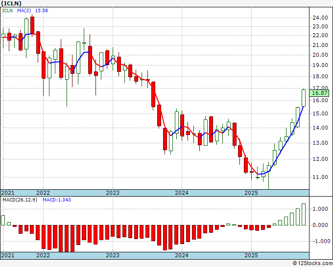
Task: Click the 18.00 price axis label
Action: coord(320,76)
